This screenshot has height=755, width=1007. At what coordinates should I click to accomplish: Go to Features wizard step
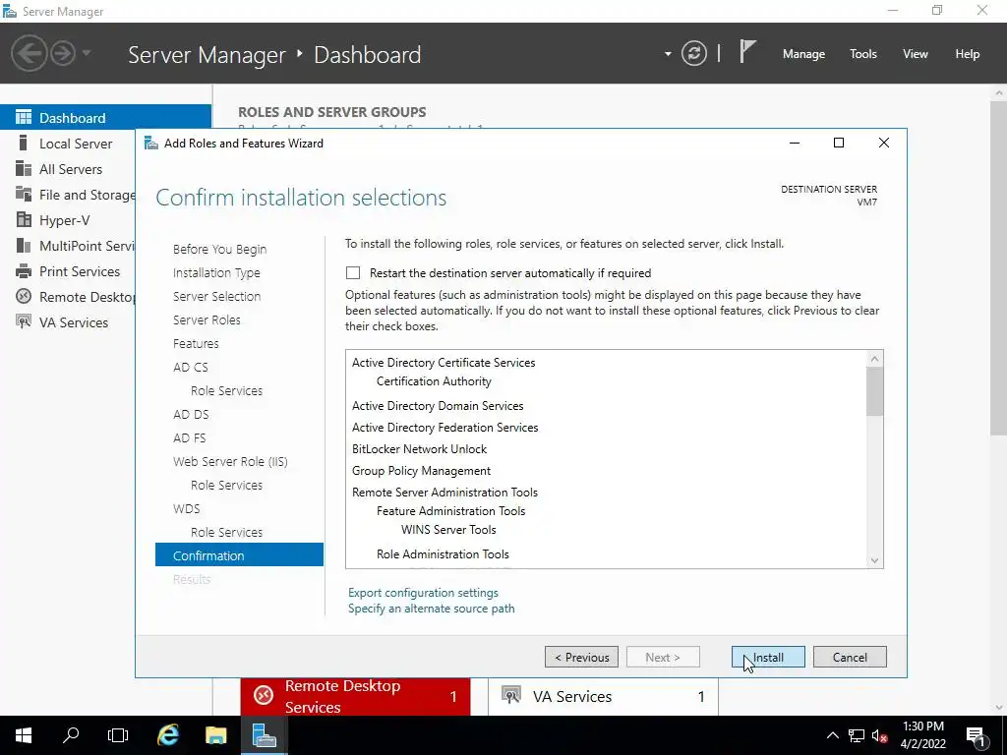(196, 343)
